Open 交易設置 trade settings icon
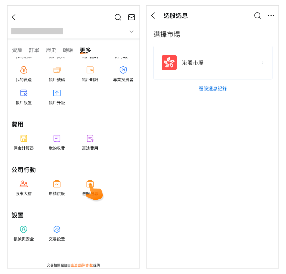This screenshot has width=286, height=274. pos(57,230)
